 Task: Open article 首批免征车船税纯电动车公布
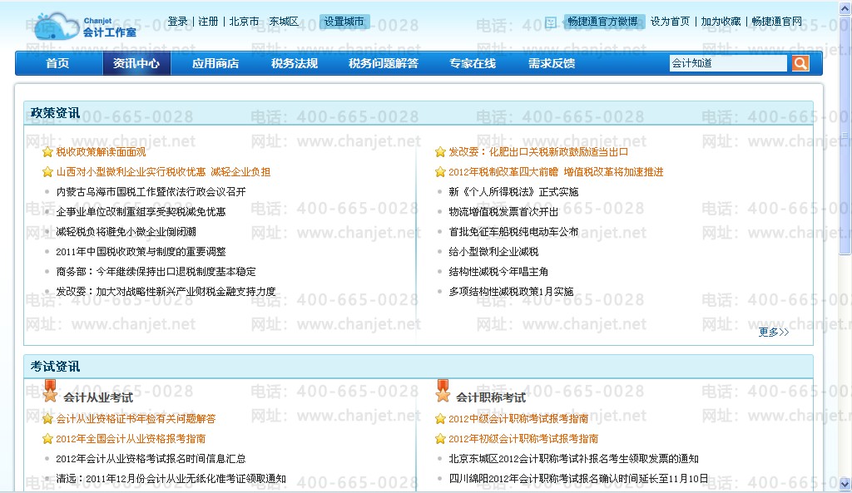[x=513, y=232]
